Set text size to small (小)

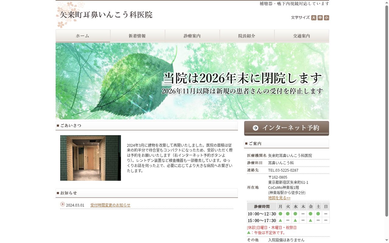pyautogui.click(x=326, y=18)
